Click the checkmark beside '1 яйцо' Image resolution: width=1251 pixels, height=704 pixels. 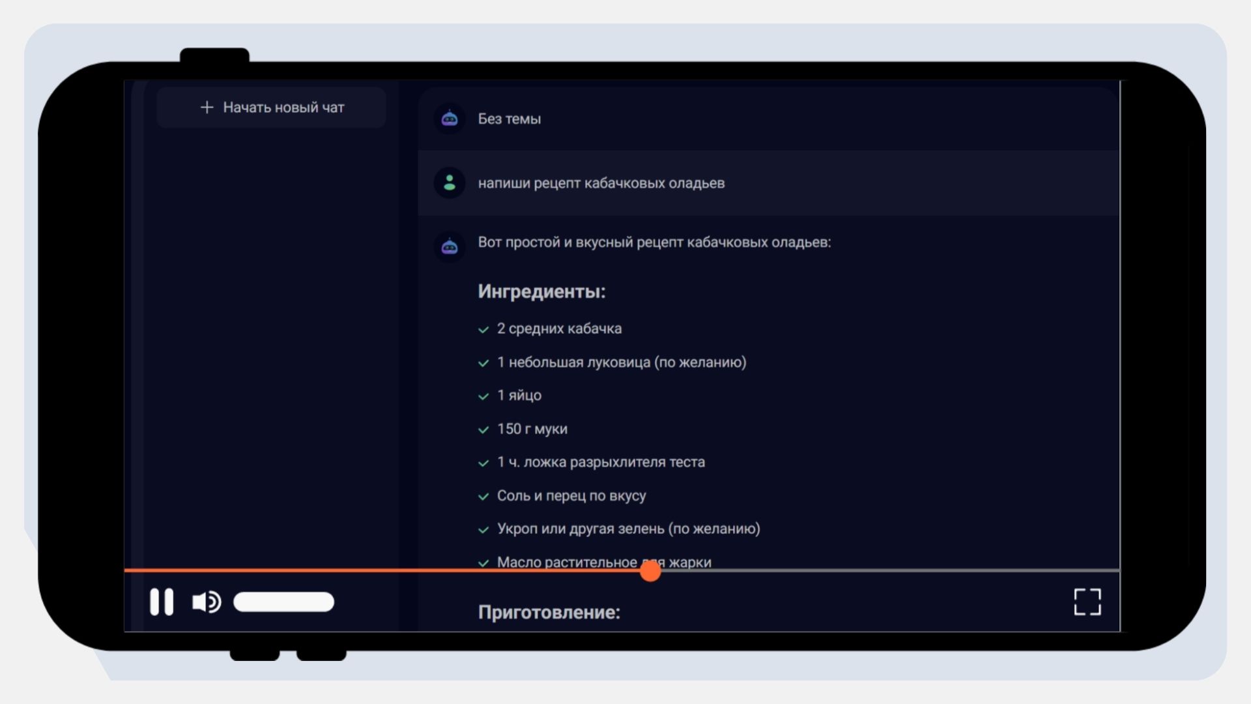483,396
